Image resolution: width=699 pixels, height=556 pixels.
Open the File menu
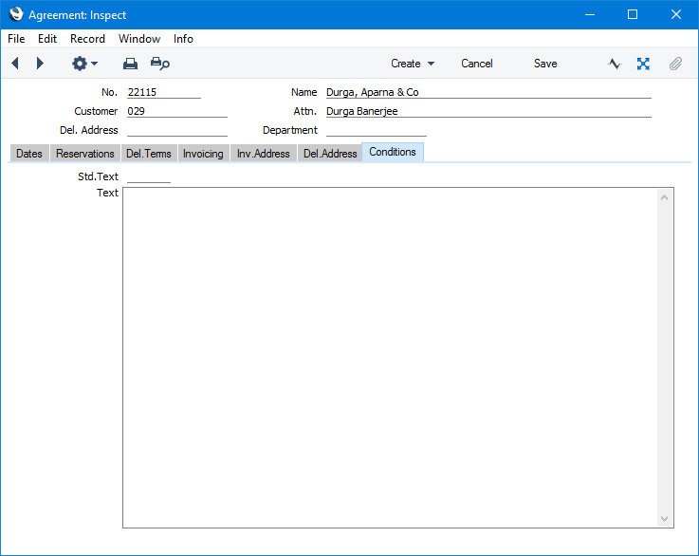16,39
